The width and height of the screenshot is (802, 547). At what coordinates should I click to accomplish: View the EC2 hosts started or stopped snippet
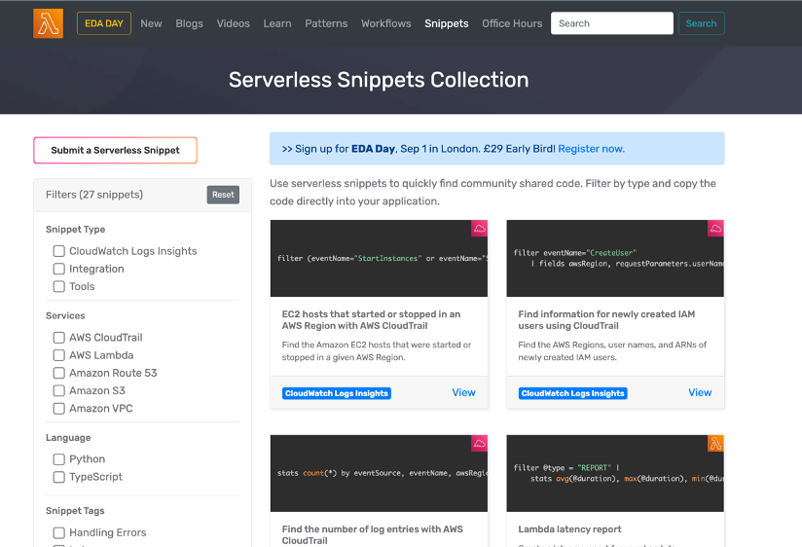coord(463,392)
